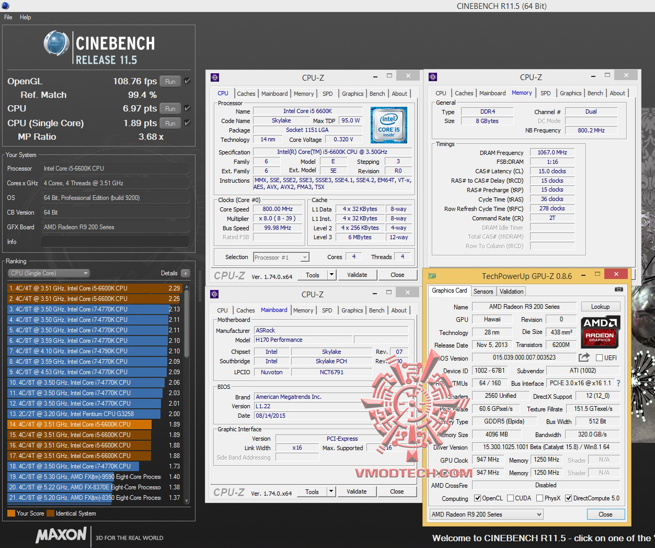Open the AMD Radeon R9 200 Series GPU selector
655x548 pixels.
486,515
